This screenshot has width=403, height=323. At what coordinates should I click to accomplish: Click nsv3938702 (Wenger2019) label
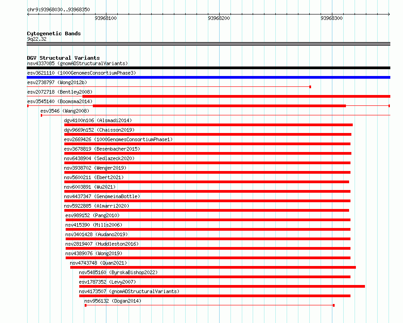point(95,168)
